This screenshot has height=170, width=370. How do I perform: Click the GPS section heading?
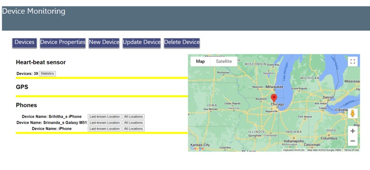click(22, 87)
